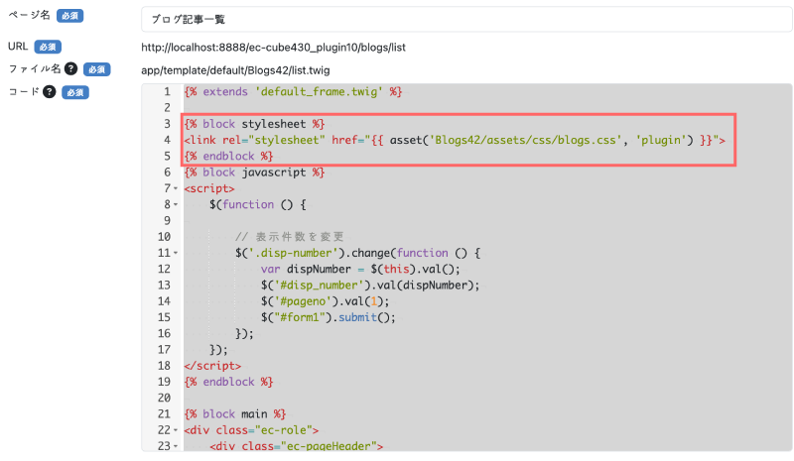Screen dimensions: 794x461
Task: Click the 必須 badge next to URL
Action: coord(48,47)
